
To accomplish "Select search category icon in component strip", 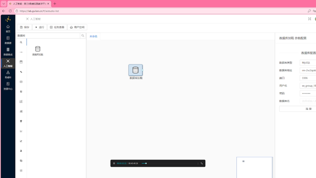I will 21,42.
